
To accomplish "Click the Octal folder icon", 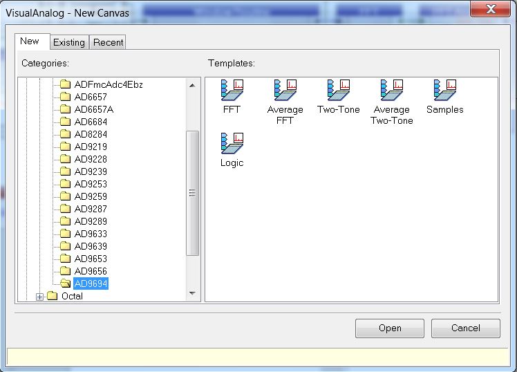I will click(53, 296).
